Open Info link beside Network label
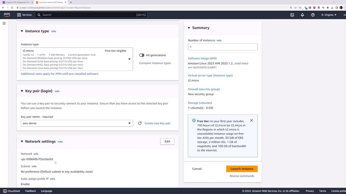 pyautogui.click(x=36, y=154)
